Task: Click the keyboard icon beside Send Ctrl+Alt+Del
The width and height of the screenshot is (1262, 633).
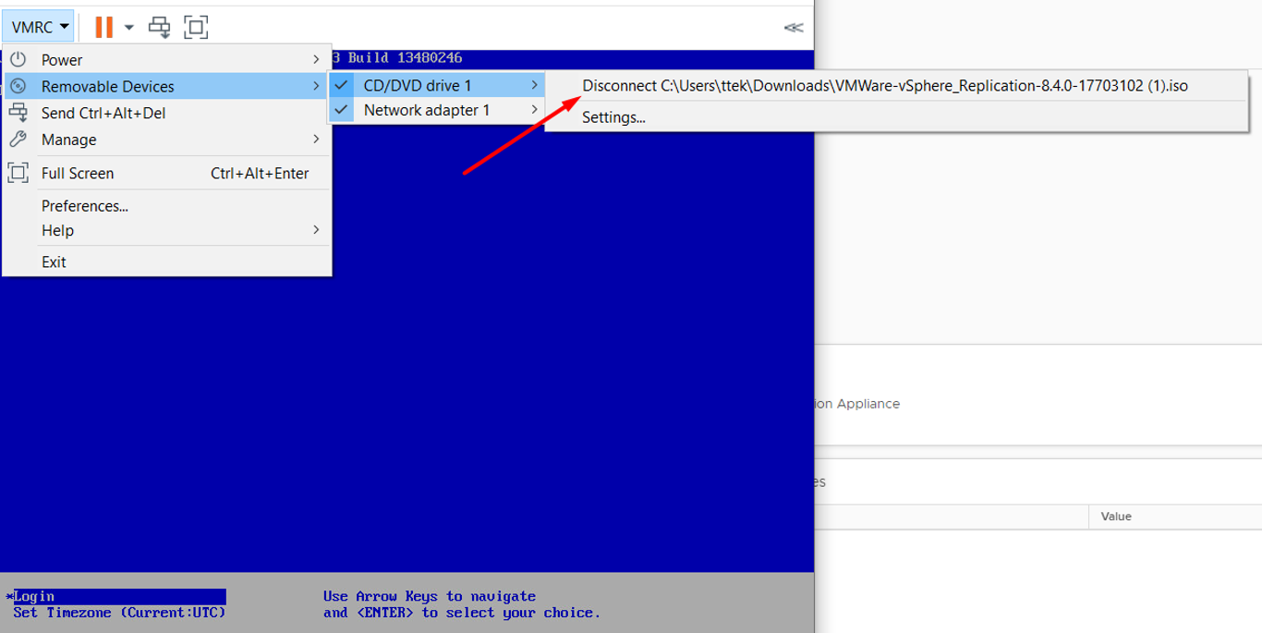Action: point(18,113)
